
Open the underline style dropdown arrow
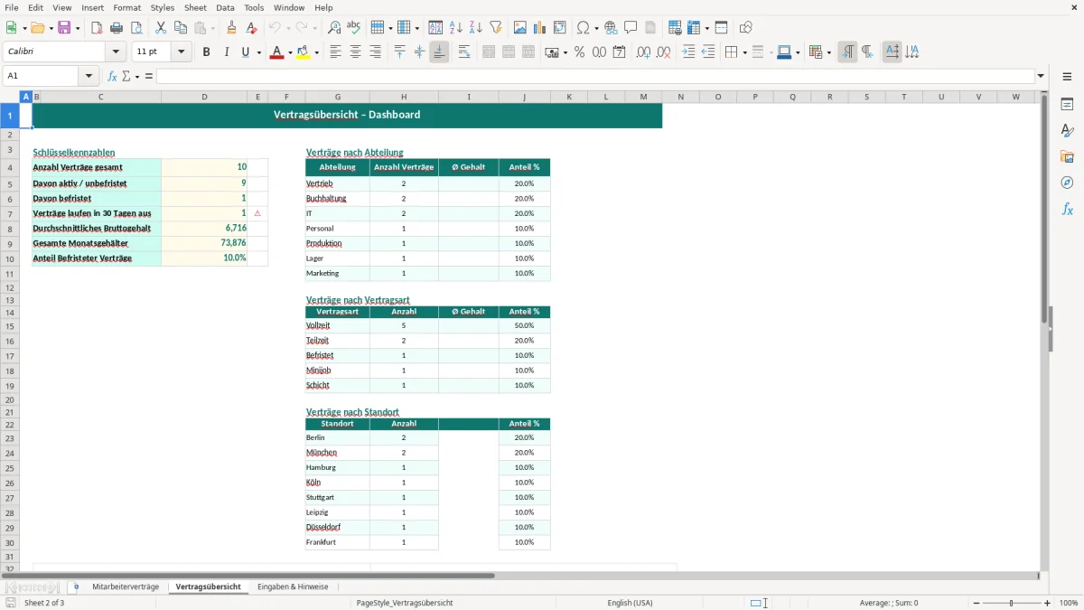(x=259, y=52)
